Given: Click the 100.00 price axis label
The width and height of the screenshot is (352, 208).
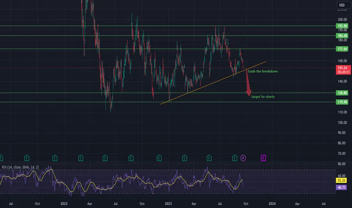Looking at the screenshot, I should click(x=342, y=123).
